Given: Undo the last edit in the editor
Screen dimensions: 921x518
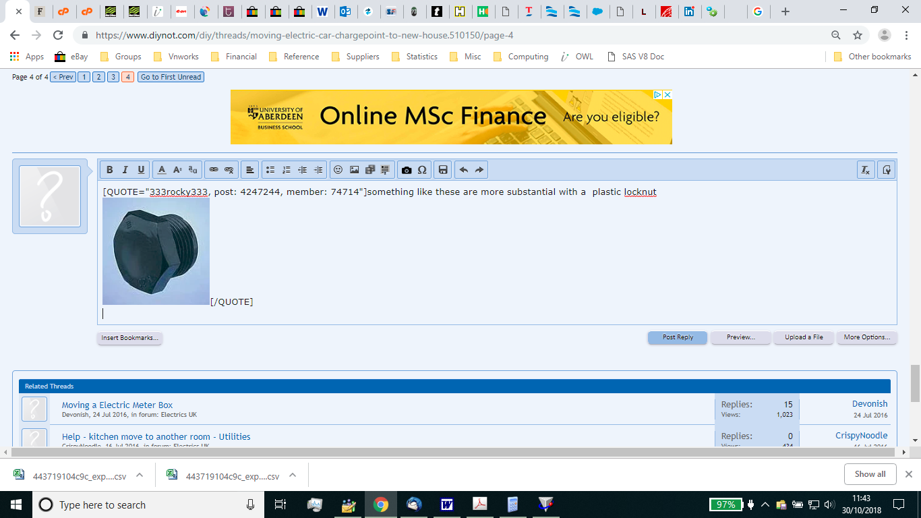Looking at the screenshot, I should [464, 170].
